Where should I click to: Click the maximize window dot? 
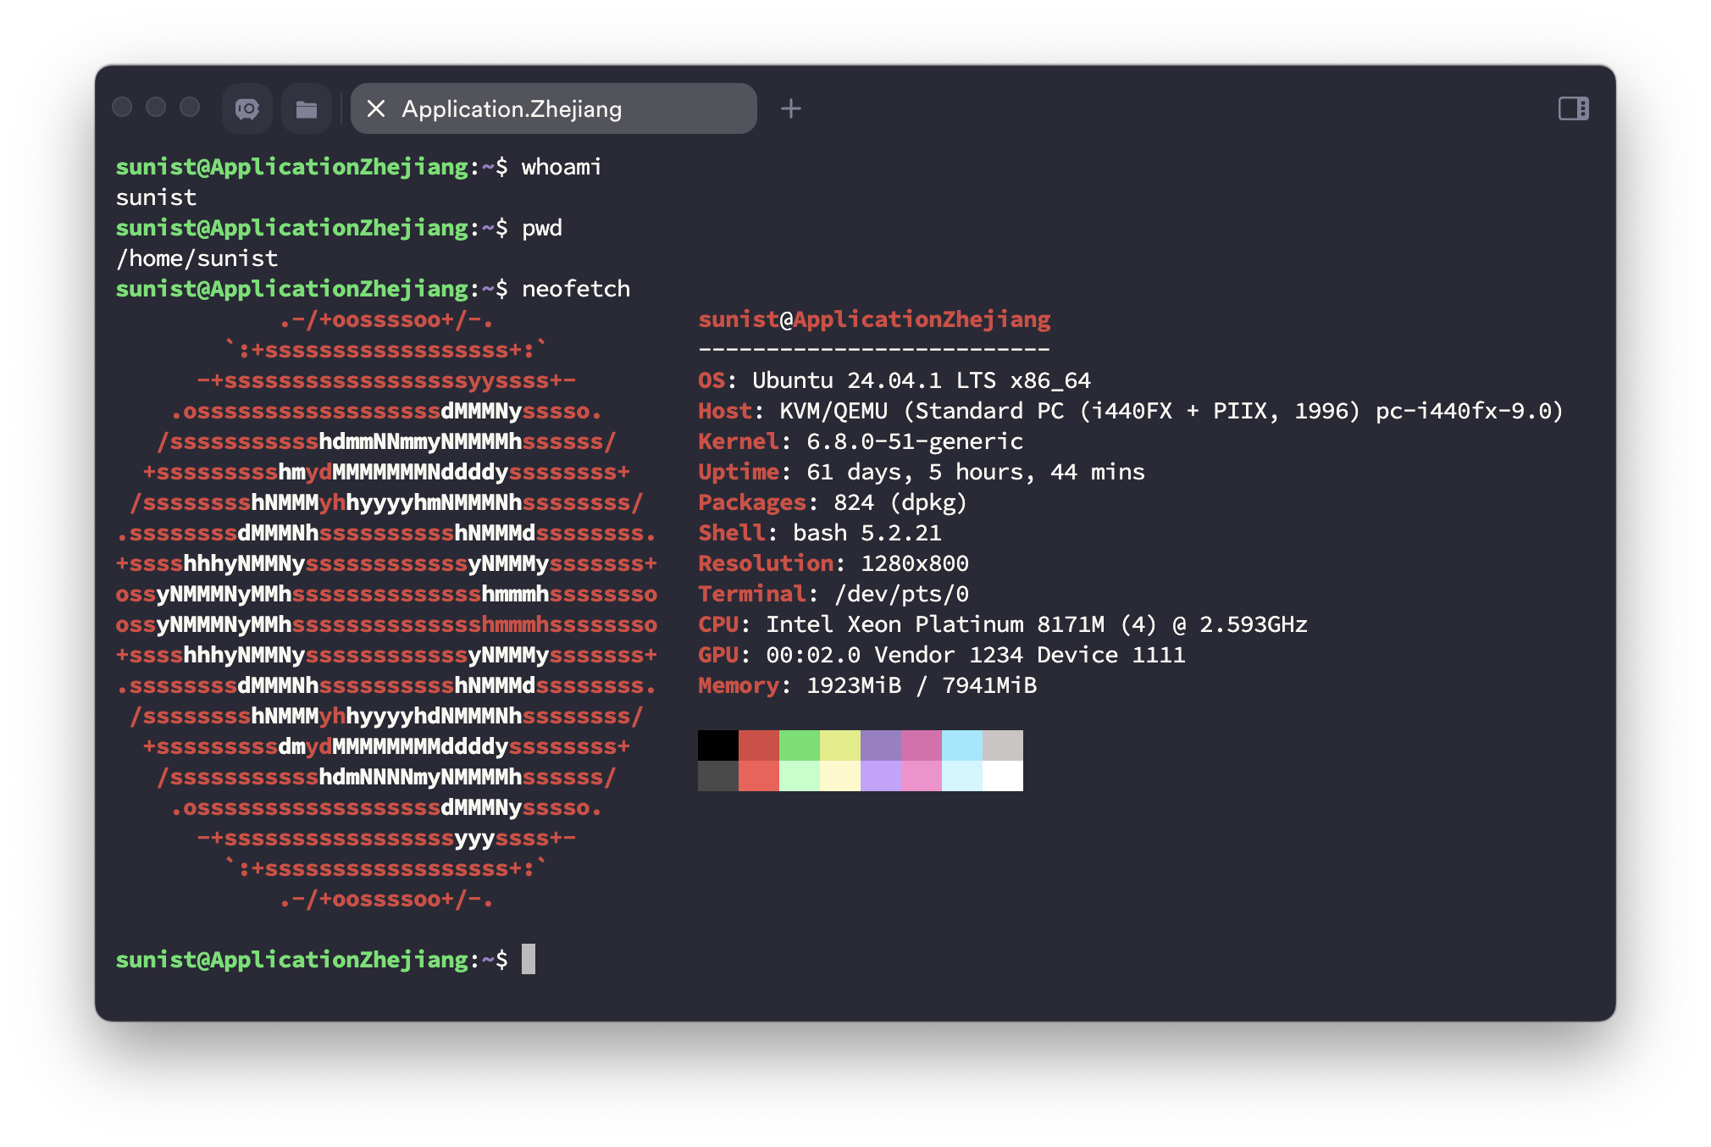190,107
